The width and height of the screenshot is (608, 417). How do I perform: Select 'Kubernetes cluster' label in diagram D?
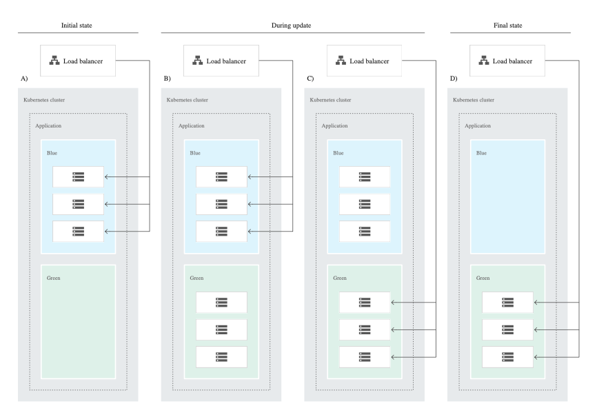(x=474, y=100)
